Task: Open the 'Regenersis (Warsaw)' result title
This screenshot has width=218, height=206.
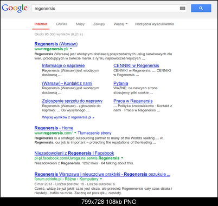Action: (x=56, y=44)
